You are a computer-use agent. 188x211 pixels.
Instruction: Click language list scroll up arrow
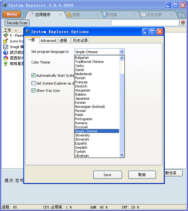click(x=122, y=58)
